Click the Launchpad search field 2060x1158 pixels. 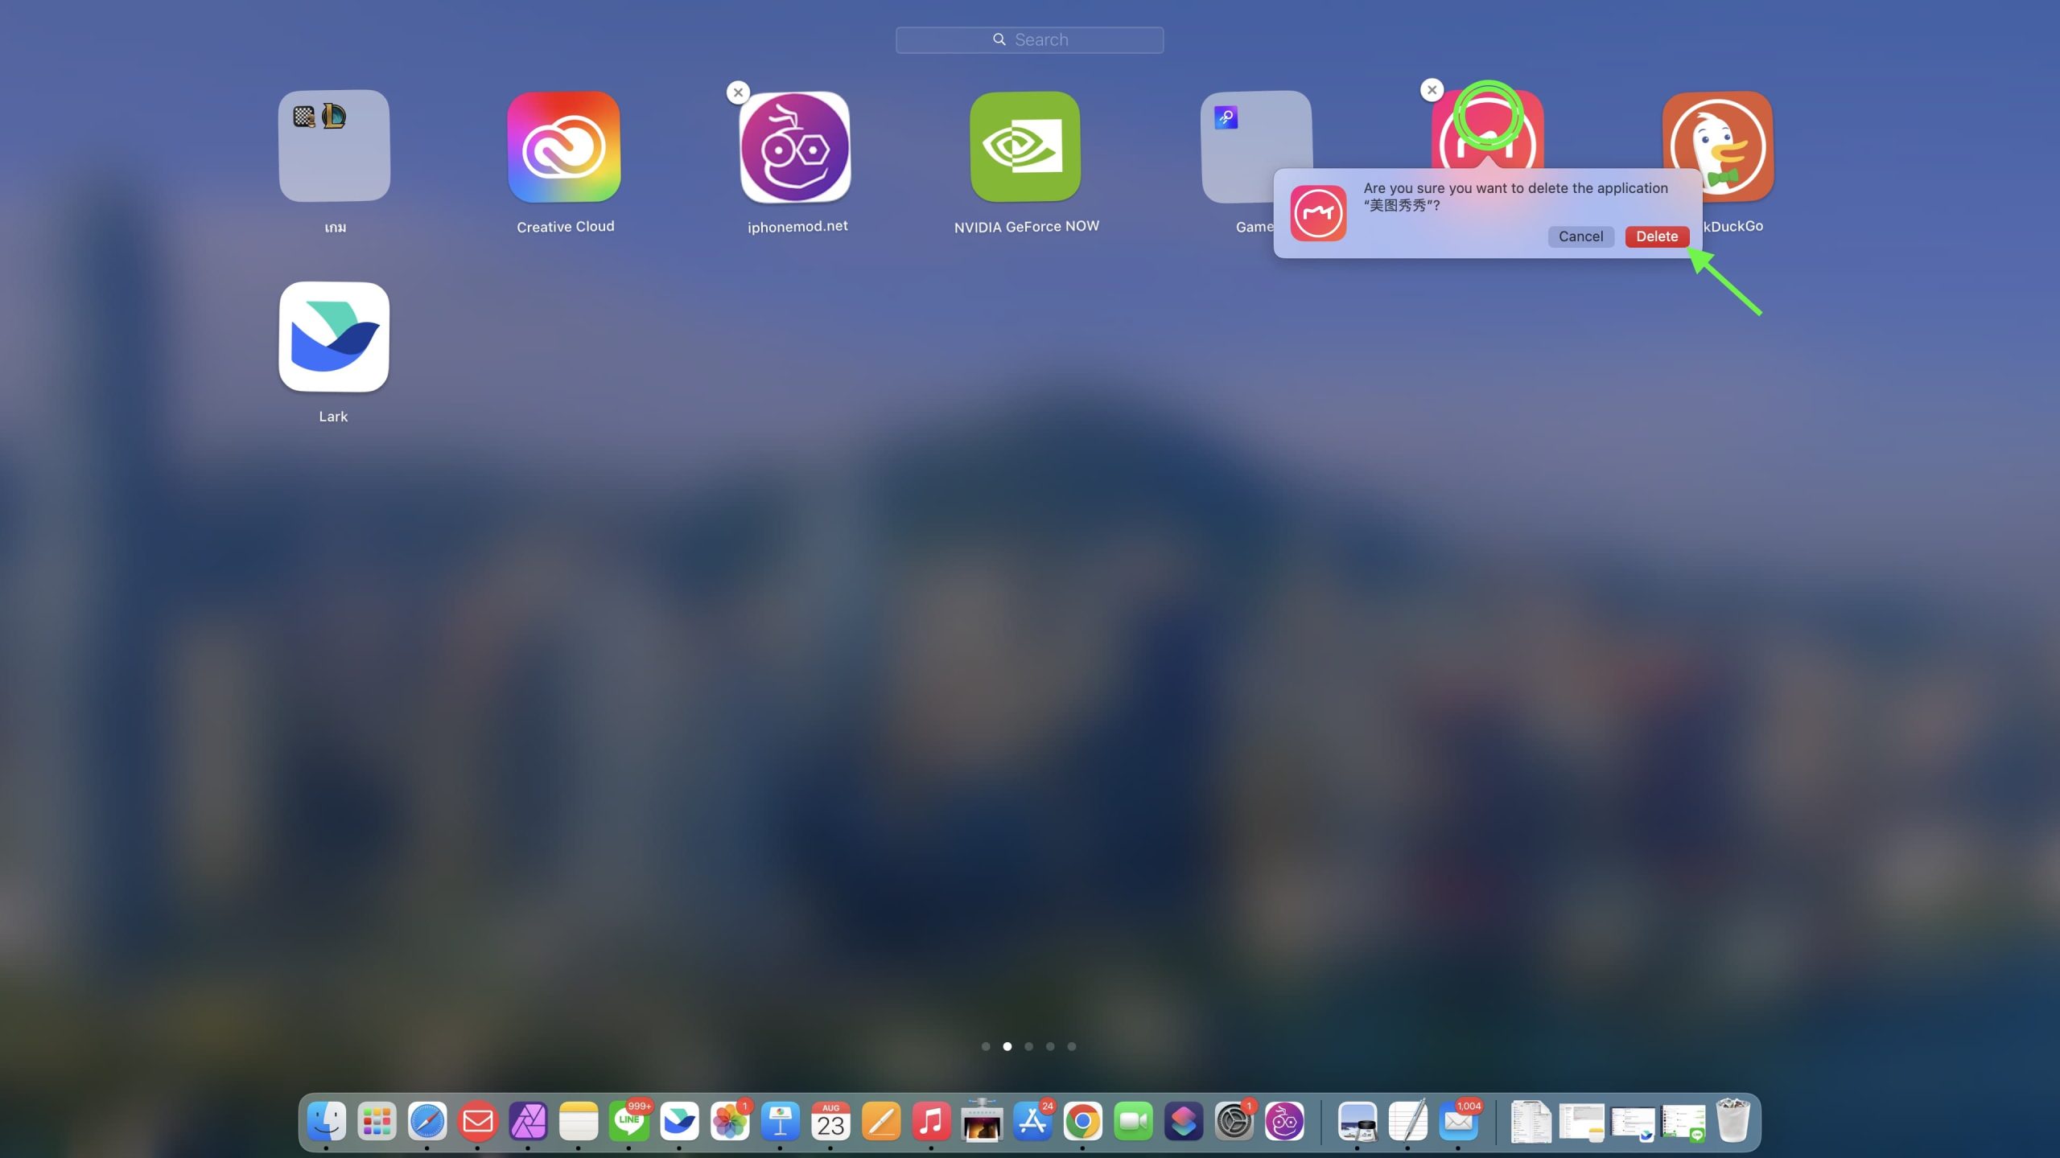click(1029, 39)
